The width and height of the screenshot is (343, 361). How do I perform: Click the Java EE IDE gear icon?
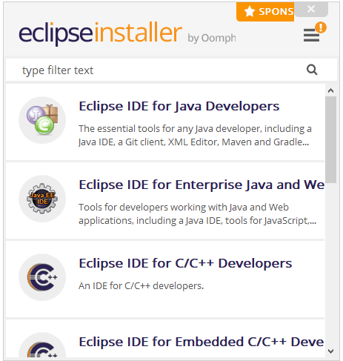click(x=42, y=199)
